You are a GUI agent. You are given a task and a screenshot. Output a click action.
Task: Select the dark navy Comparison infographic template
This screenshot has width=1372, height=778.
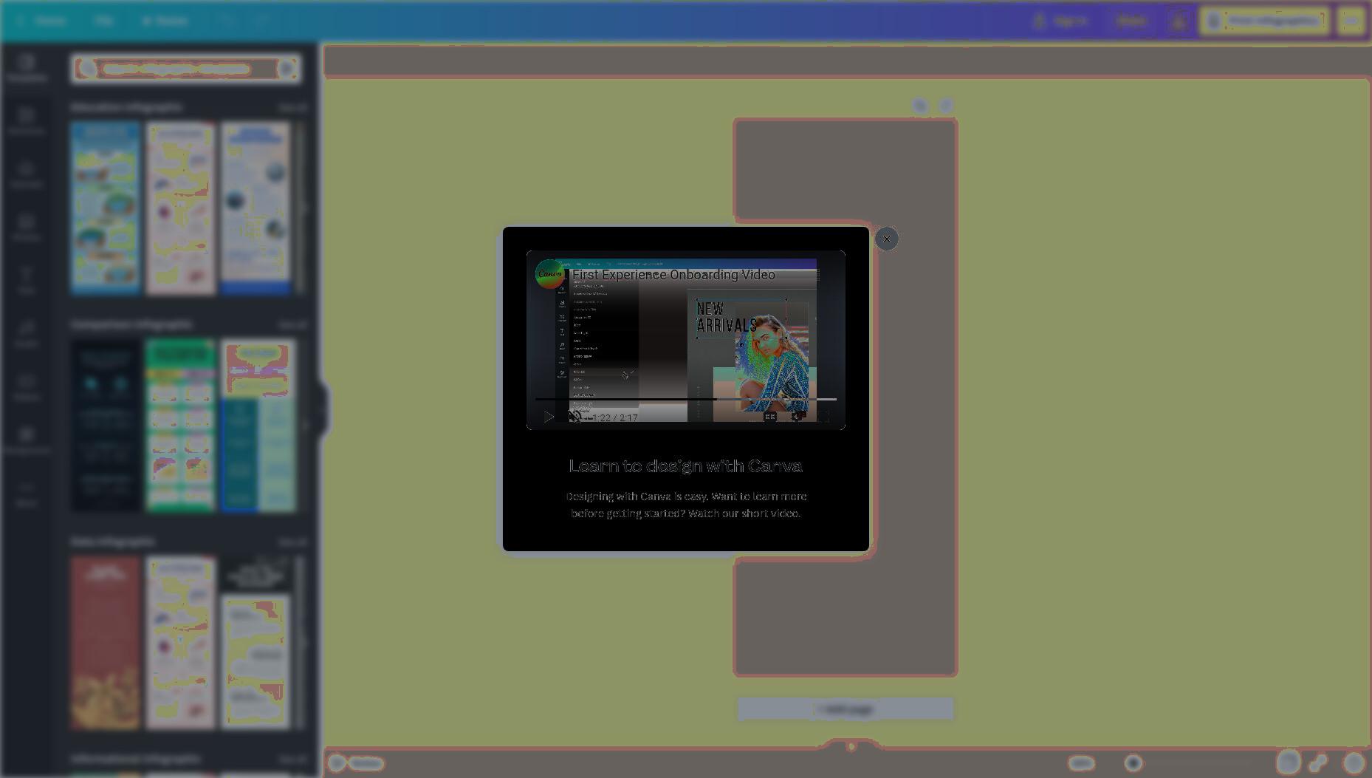pyautogui.click(x=105, y=426)
